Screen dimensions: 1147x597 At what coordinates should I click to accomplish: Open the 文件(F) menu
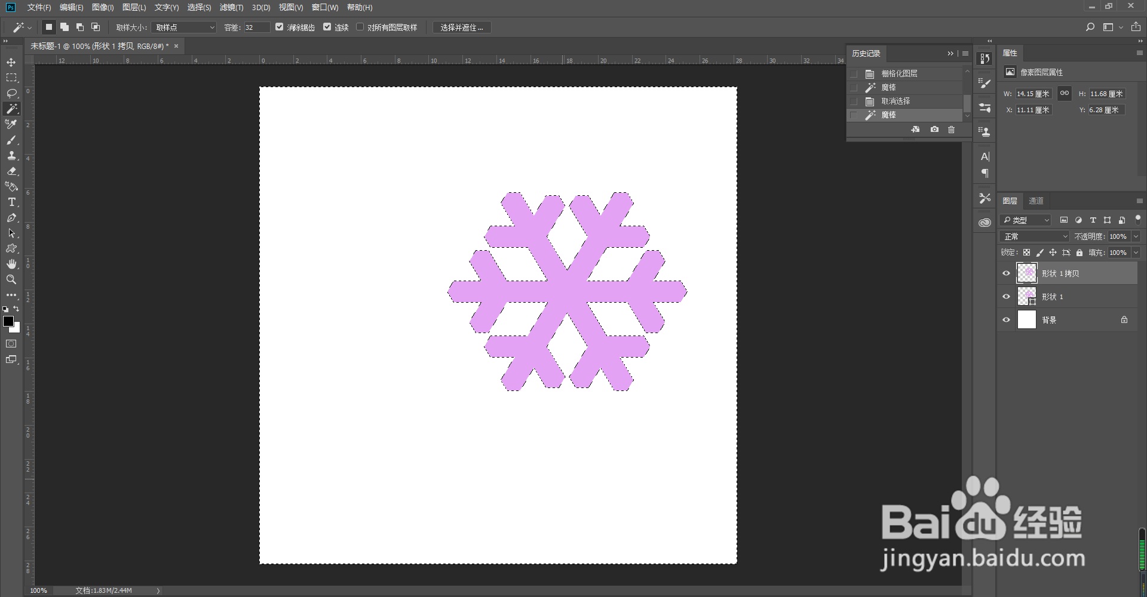pyautogui.click(x=39, y=8)
